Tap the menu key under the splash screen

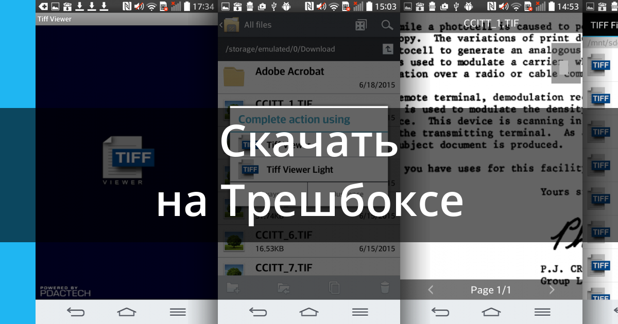point(178,312)
